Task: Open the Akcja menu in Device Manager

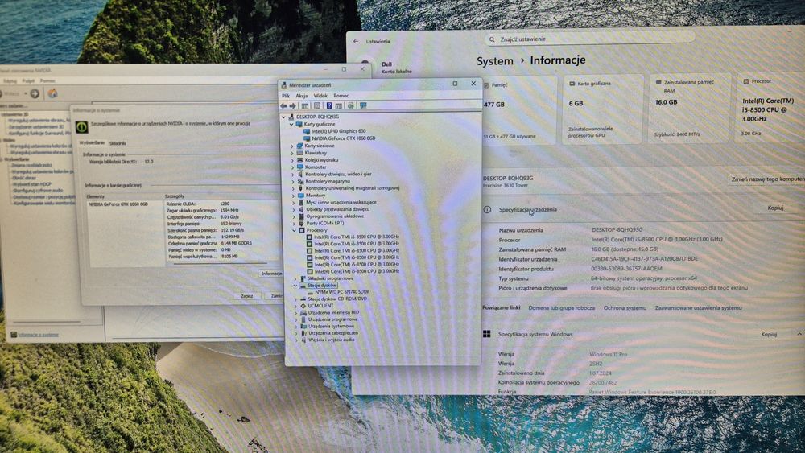Action: [301, 96]
